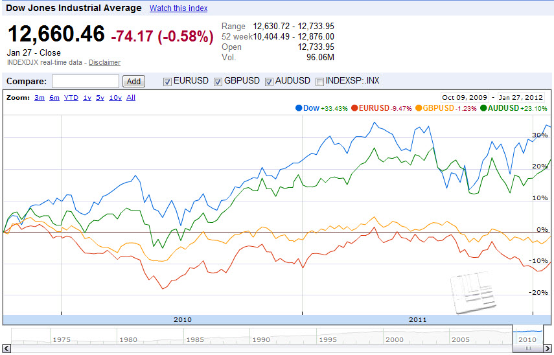Uncheck the EURUSD comparison checkbox

tap(168, 82)
